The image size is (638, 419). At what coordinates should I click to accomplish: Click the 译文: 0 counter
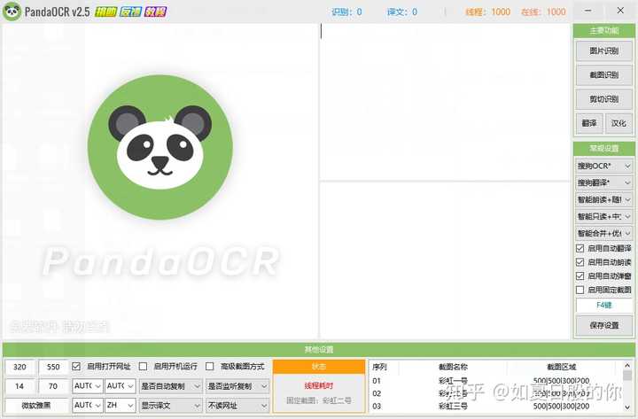coord(402,12)
